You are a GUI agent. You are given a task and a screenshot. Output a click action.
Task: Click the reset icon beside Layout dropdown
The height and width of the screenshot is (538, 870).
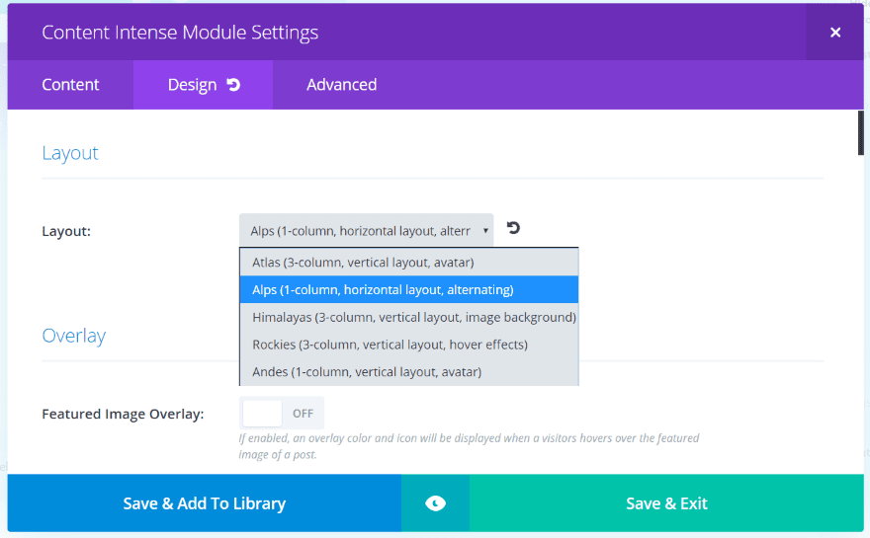coord(513,229)
